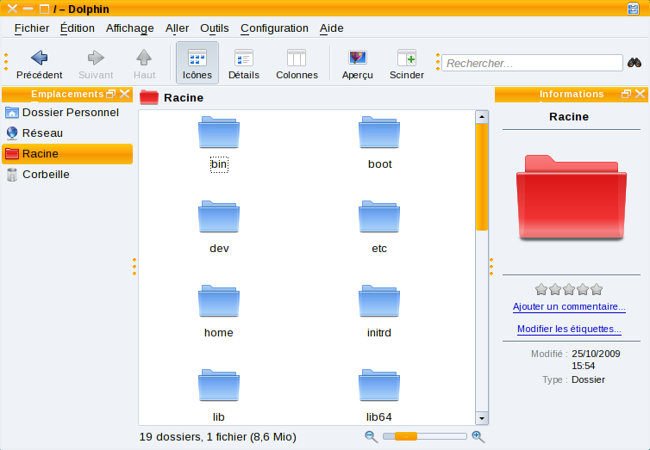
Task: Switch to Icônes view mode
Action: click(197, 64)
